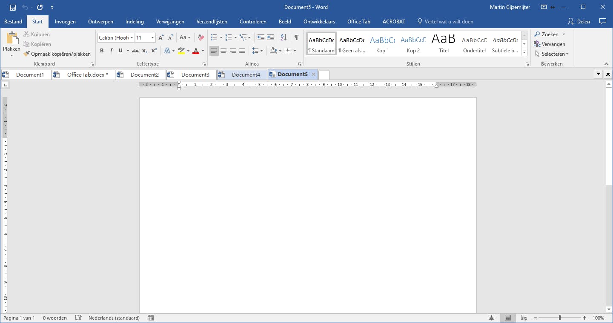Click the Bullets list icon
613x323 pixels.
click(x=214, y=38)
